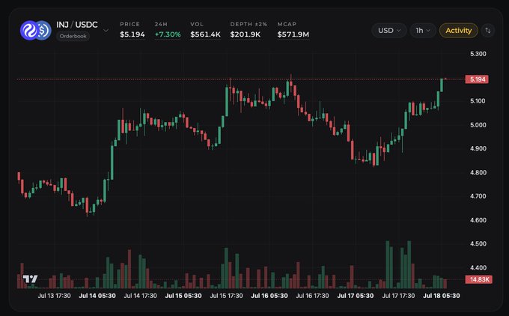Image resolution: width=509 pixels, height=316 pixels.
Task: Click the 4.900 price axis label
Action: click(x=478, y=149)
